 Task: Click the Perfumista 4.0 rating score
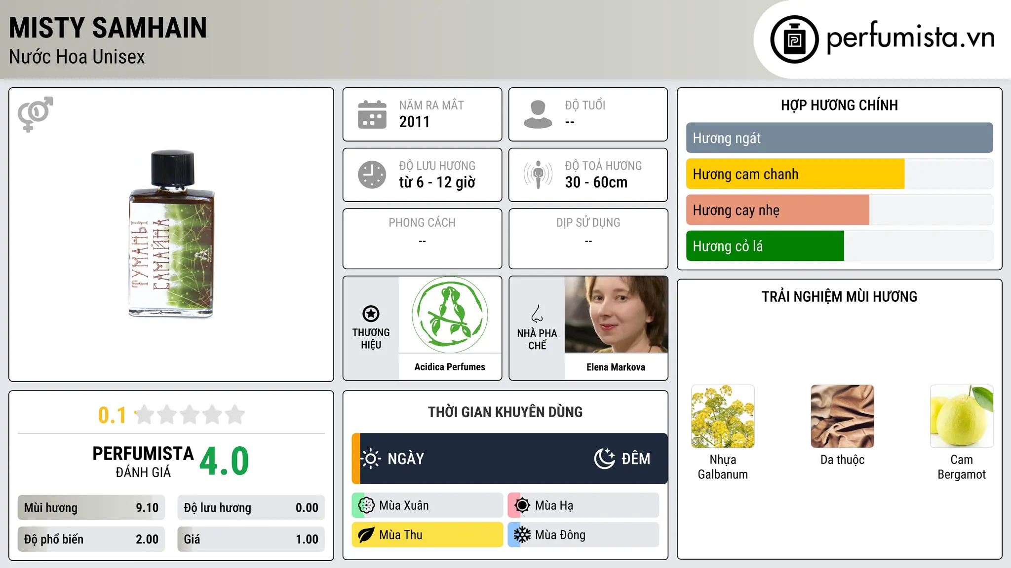click(x=224, y=461)
